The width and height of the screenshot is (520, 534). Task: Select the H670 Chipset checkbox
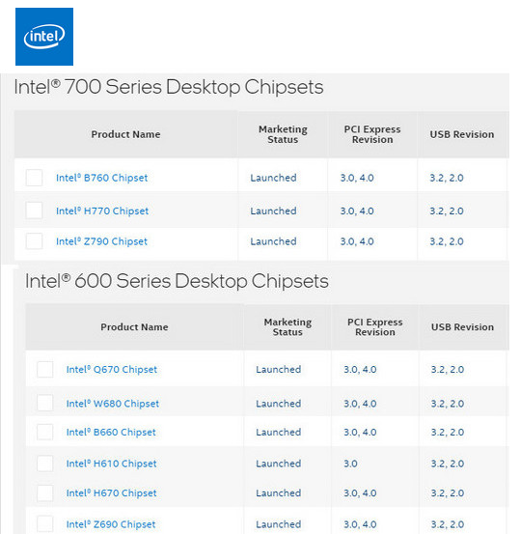coord(45,492)
